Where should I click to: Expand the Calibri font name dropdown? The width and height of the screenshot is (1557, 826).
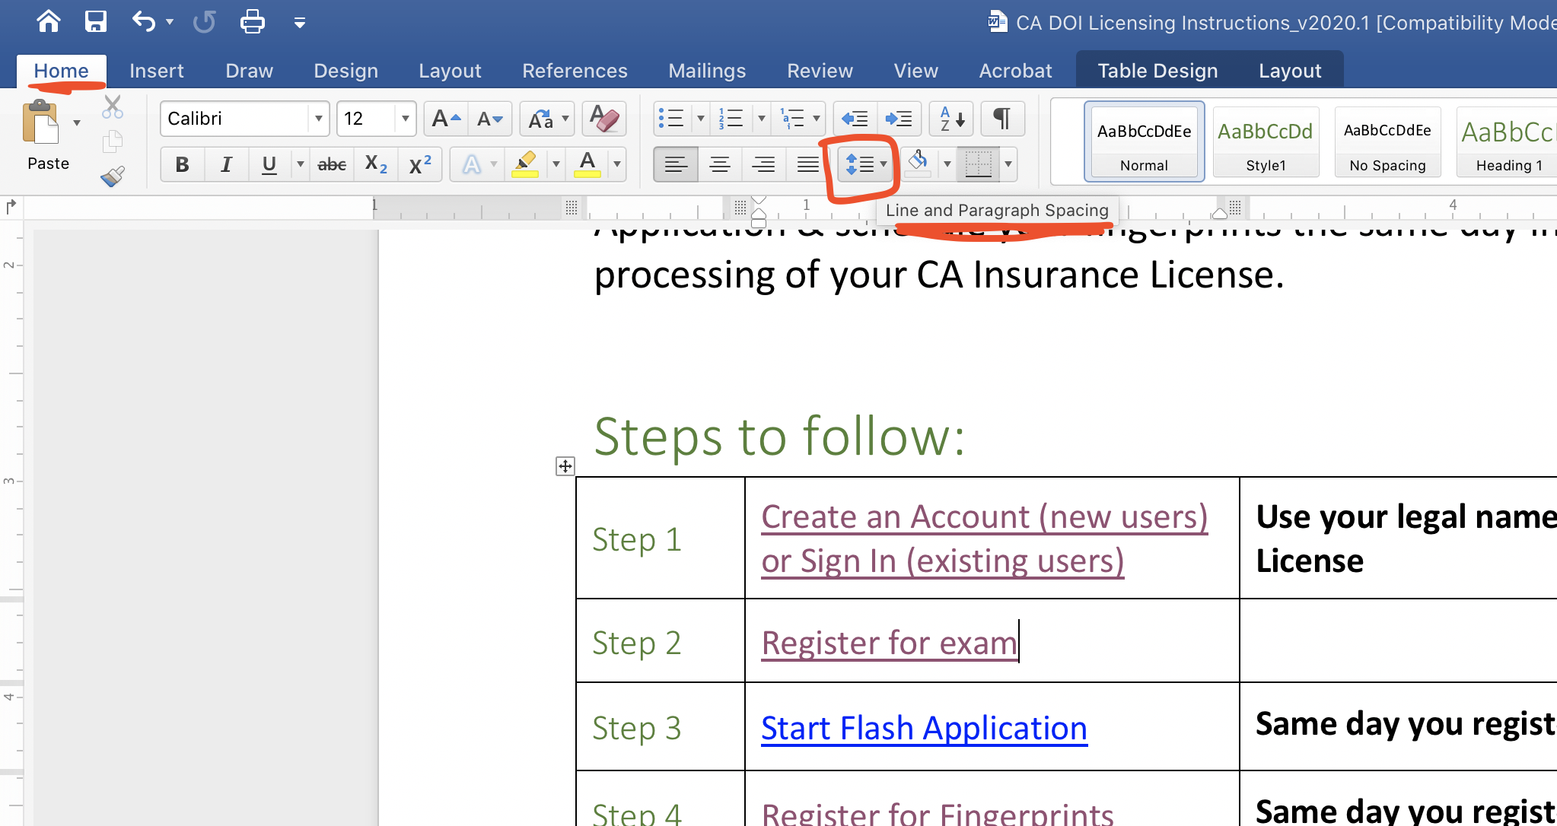(x=319, y=119)
